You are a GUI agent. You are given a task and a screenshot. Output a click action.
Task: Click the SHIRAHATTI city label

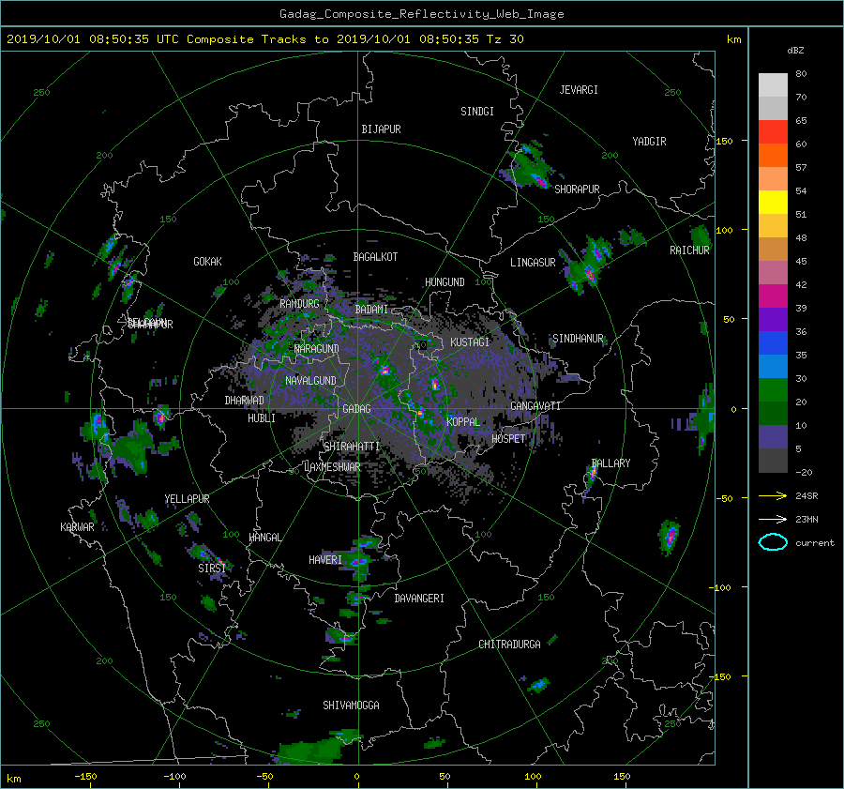[x=352, y=446]
